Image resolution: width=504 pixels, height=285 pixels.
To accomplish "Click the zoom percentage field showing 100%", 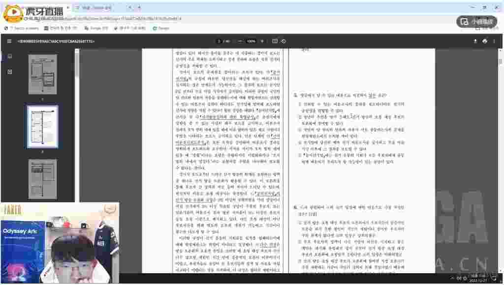I will coord(251,41).
